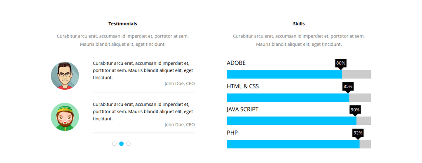The width and height of the screenshot is (422, 163).
Task: Click the 92% tooltip badge
Action: click(x=358, y=133)
